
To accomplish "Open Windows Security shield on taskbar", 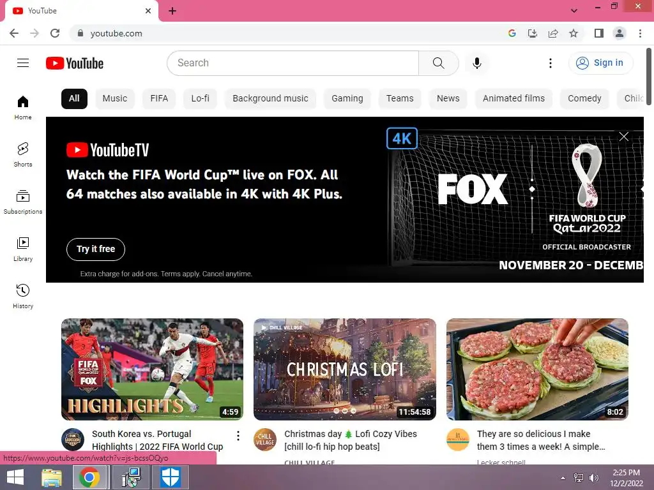I will pyautogui.click(x=171, y=477).
